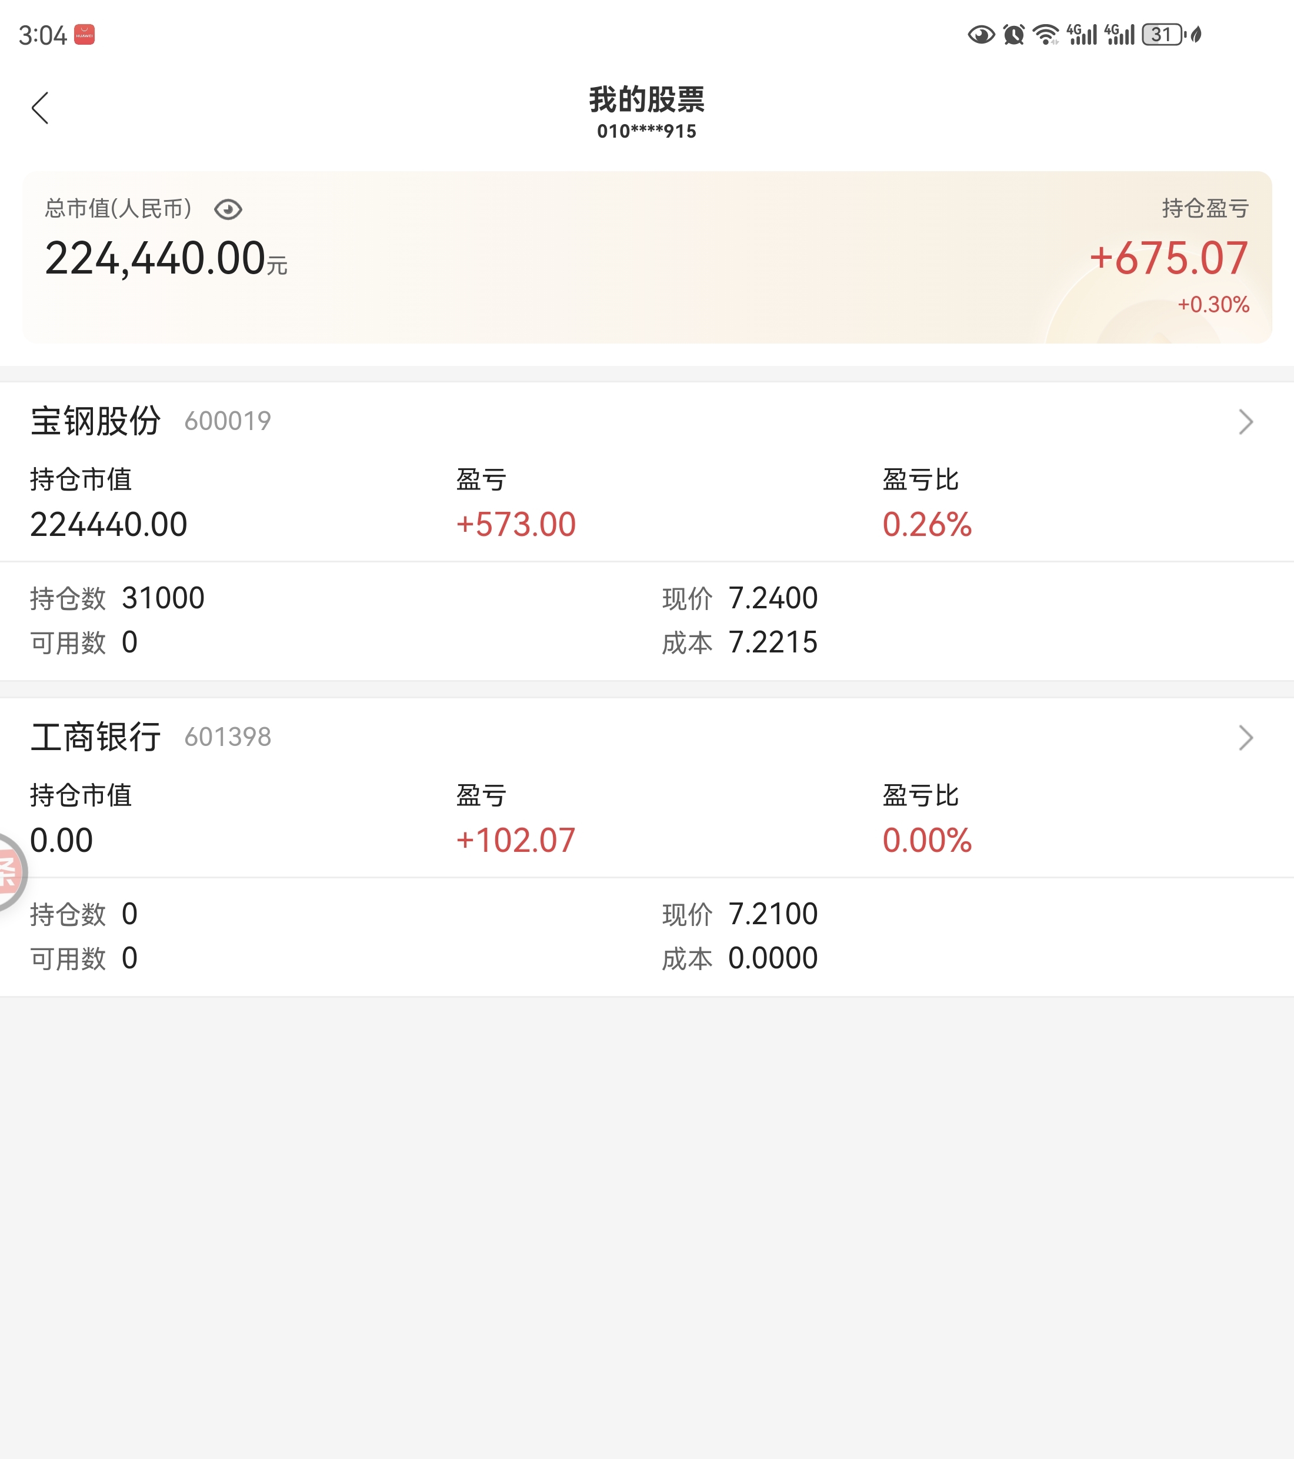Tap the alarm clock status icon
Image resolution: width=1294 pixels, height=1459 pixels.
click(x=1013, y=34)
